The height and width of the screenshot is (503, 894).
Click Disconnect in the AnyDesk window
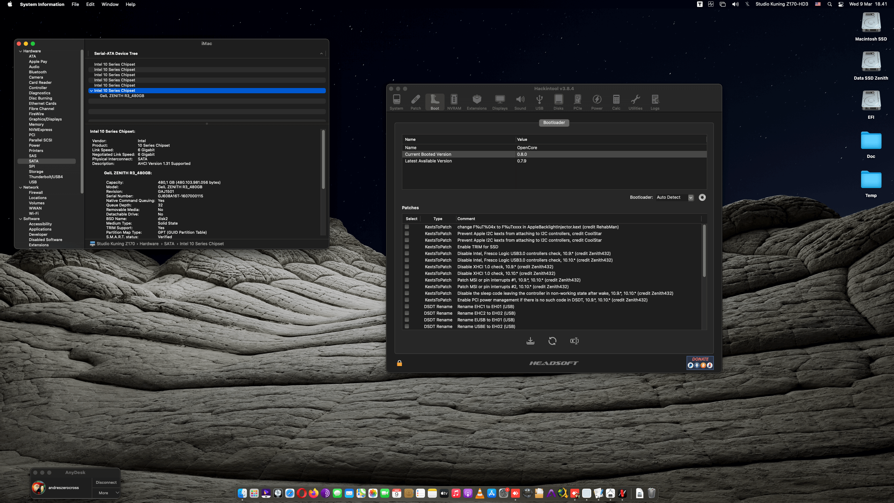(106, 482)
